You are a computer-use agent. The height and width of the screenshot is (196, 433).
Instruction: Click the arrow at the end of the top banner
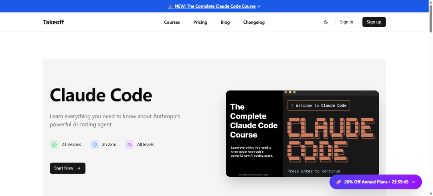tap(259, 6)
